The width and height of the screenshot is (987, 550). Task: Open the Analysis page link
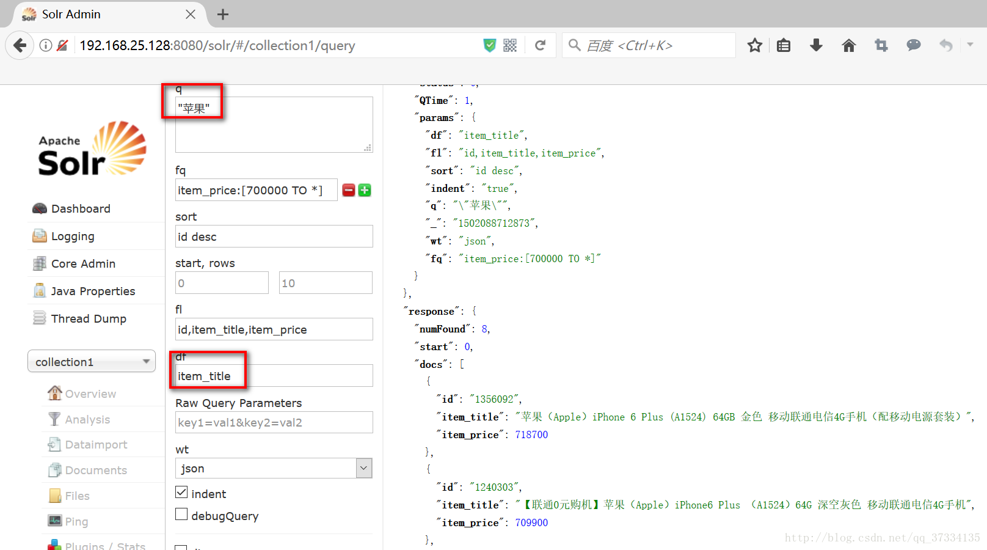point(87,419)
